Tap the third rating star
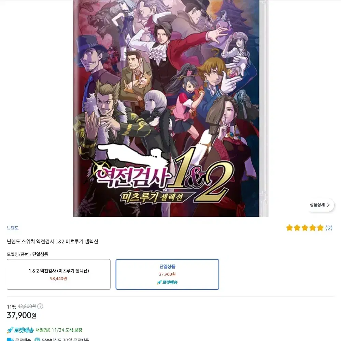 tap(305, 228)
